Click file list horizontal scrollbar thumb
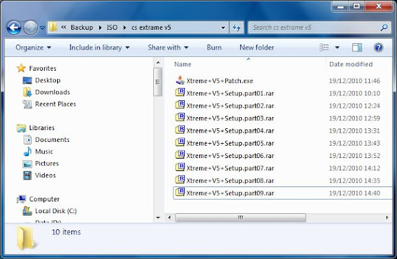The height and width of the screenshot is (259, 397). 241,217
